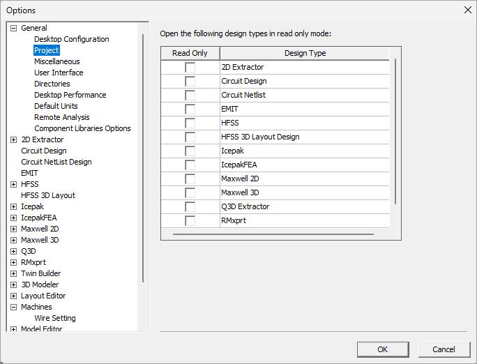Screen dimensions: 477x364
Task: Select the Q3D Extractor design type cell
Action: click(x=305, y=207)
